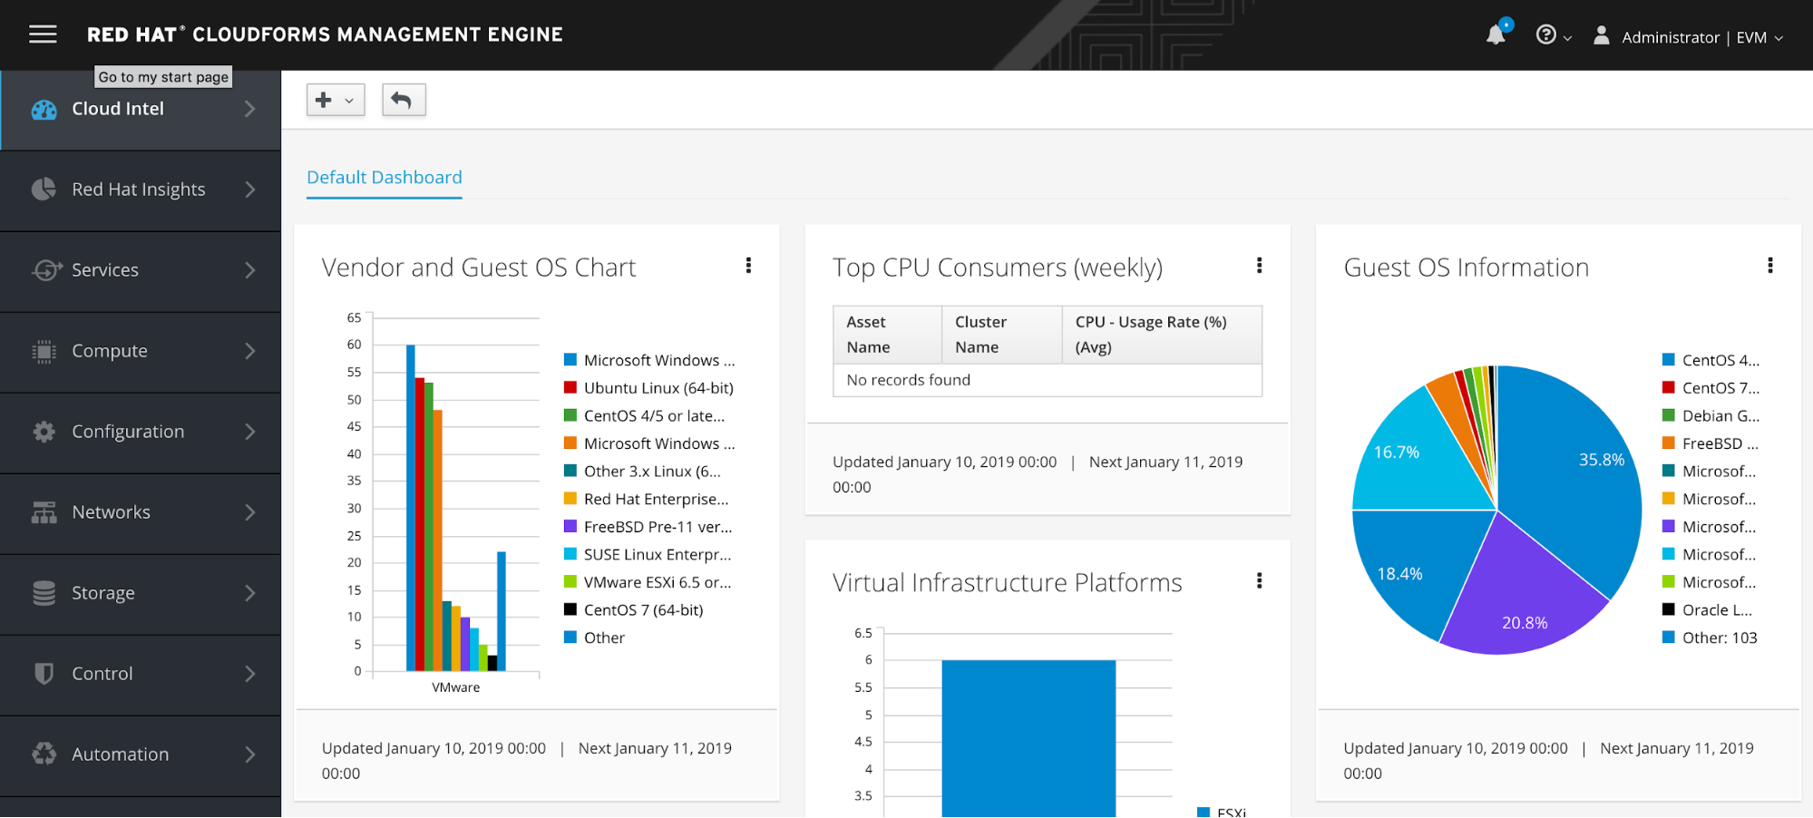Expand Compute submenu chevron
Image resolution: width=1813 pixels, height=818 pixels.
(x=250, y=351)
